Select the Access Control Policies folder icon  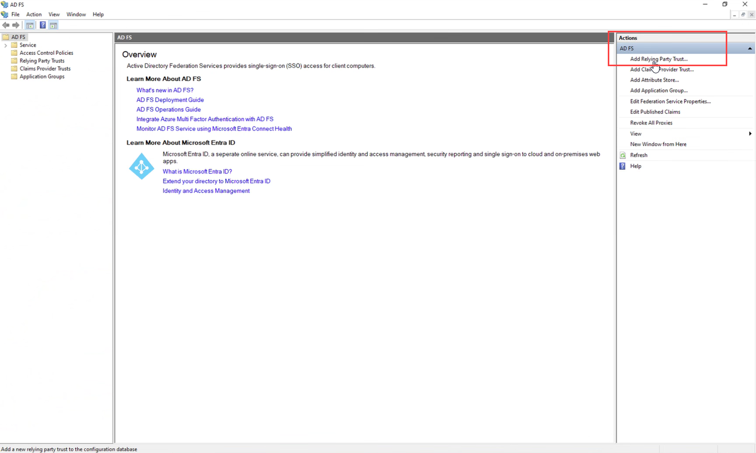[x=14, y=53]
